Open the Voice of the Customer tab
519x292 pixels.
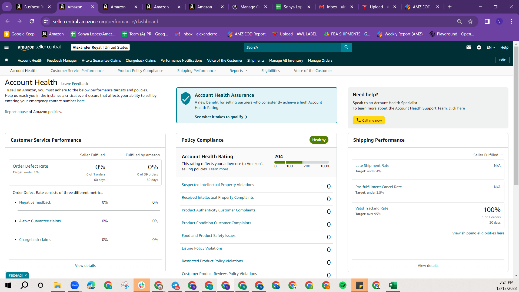coord(313,71)
